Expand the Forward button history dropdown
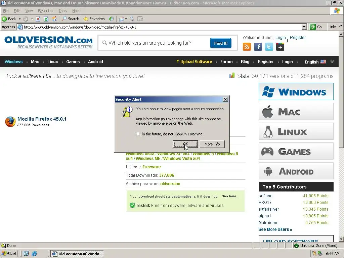This screenshot has width=344, height=258. (x=32, y=19)
